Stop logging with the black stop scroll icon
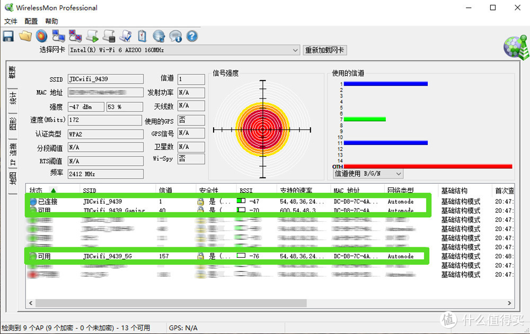 coord(109,35)
